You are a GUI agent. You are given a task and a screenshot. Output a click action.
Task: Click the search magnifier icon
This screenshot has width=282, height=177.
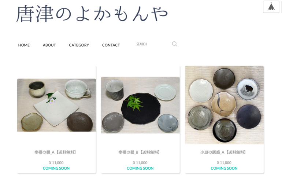(174, 44)
